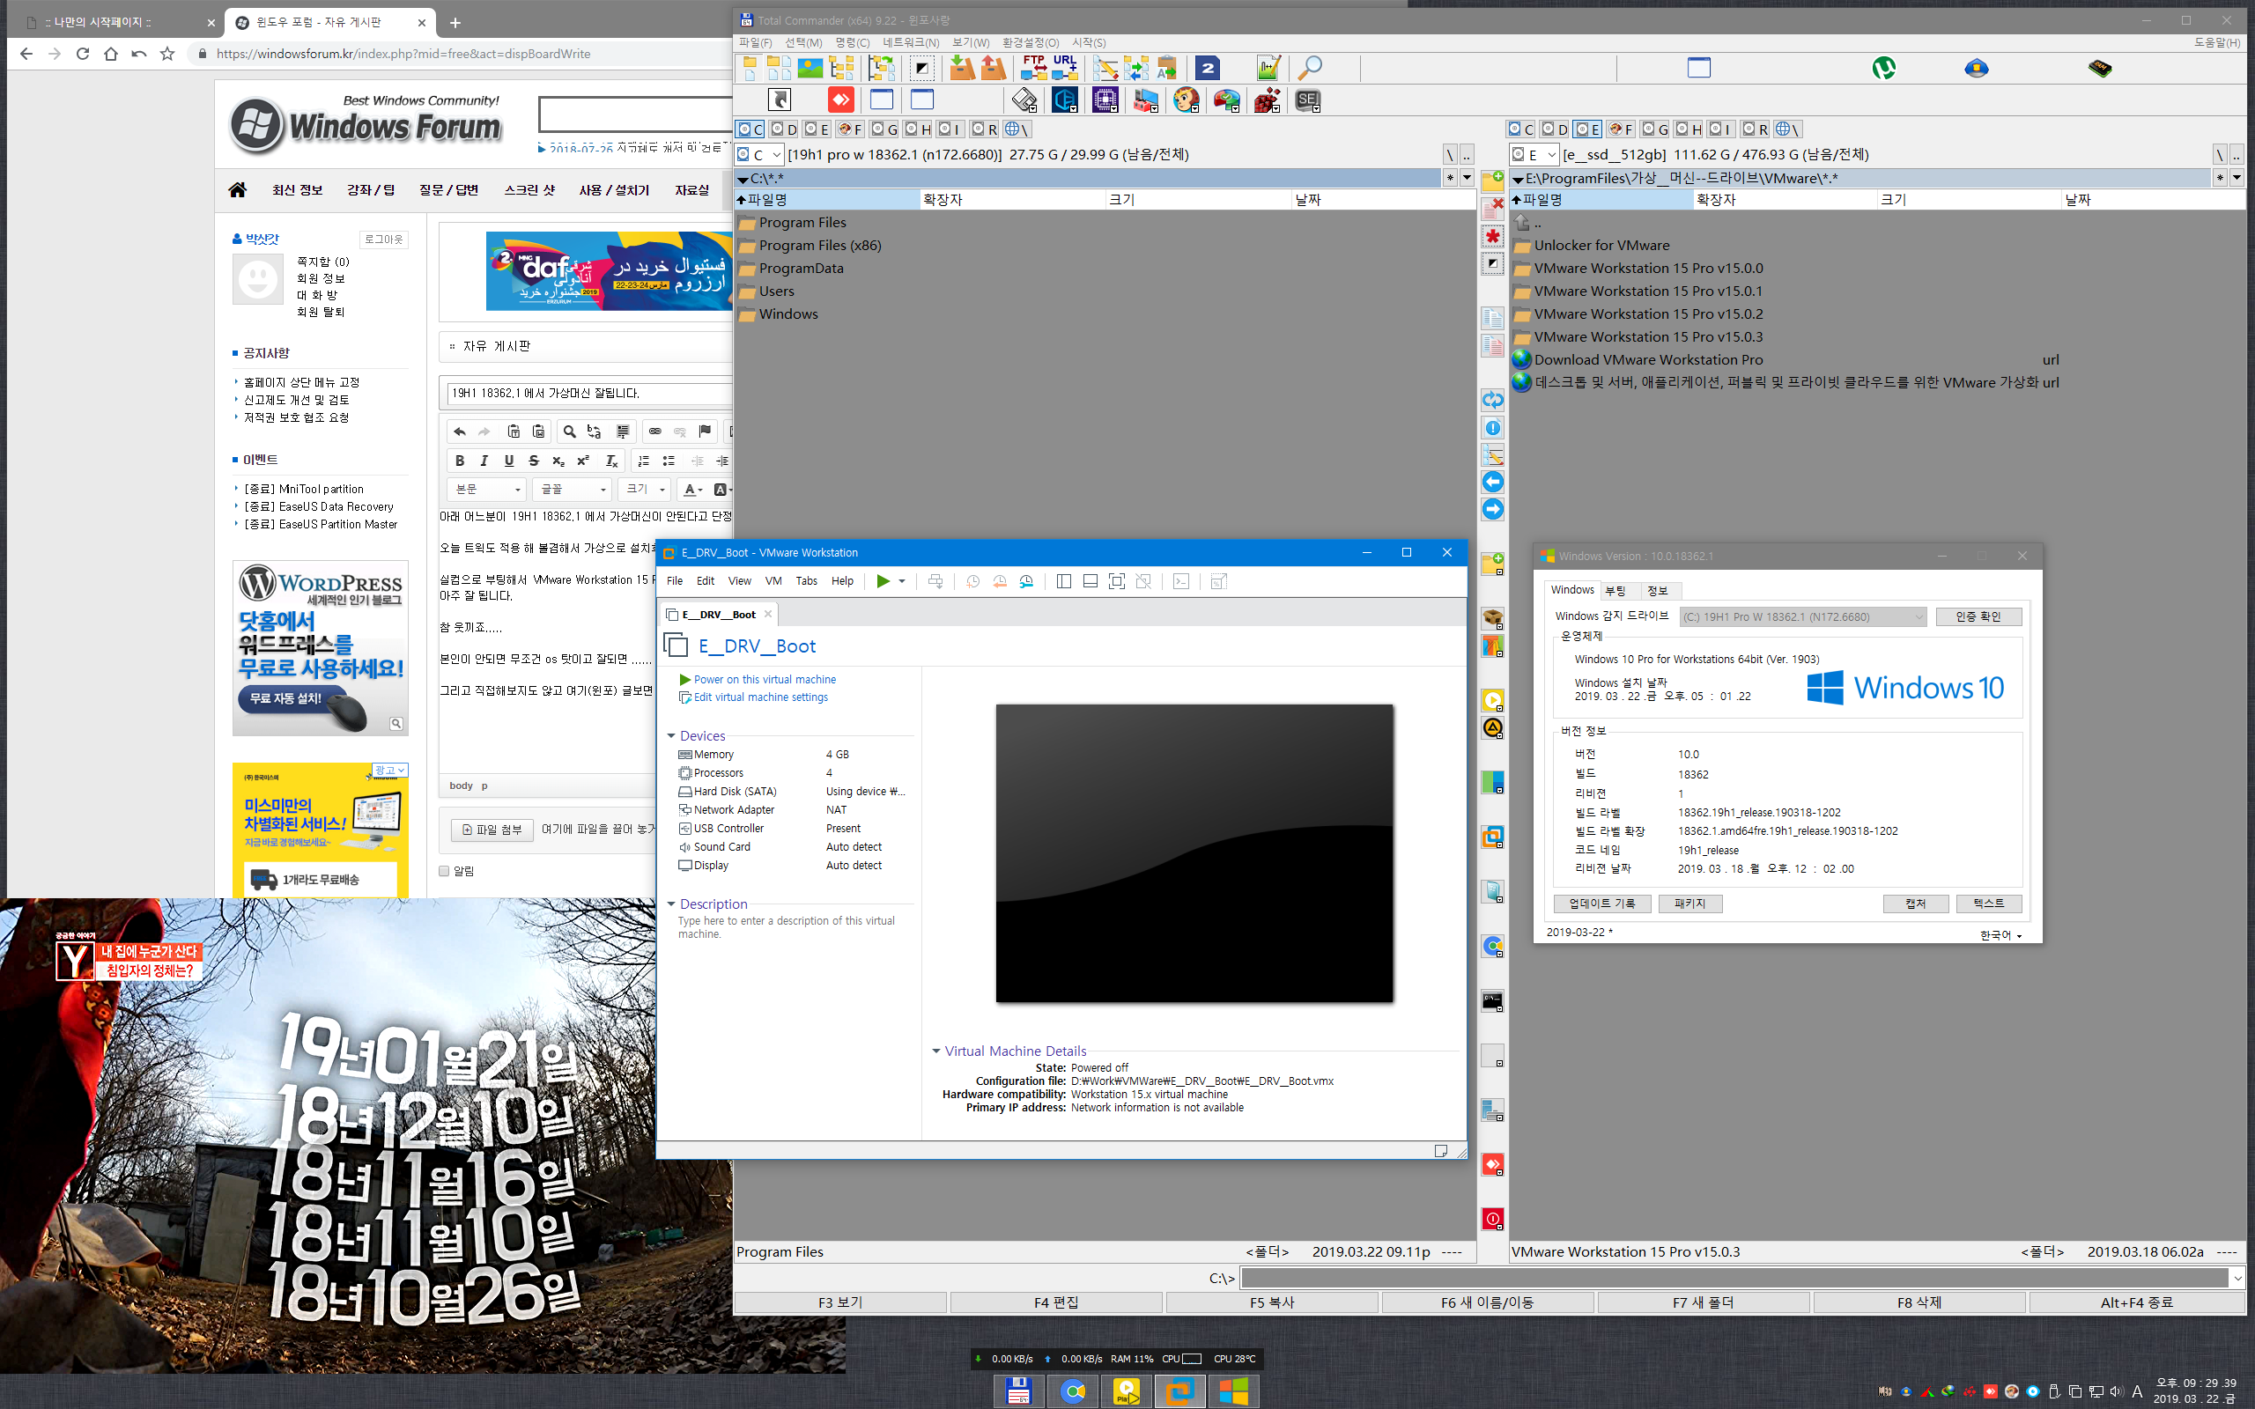Click the thumbnail image view icon in Total Commander
Screen dimensions: 2255x1409
810,67
